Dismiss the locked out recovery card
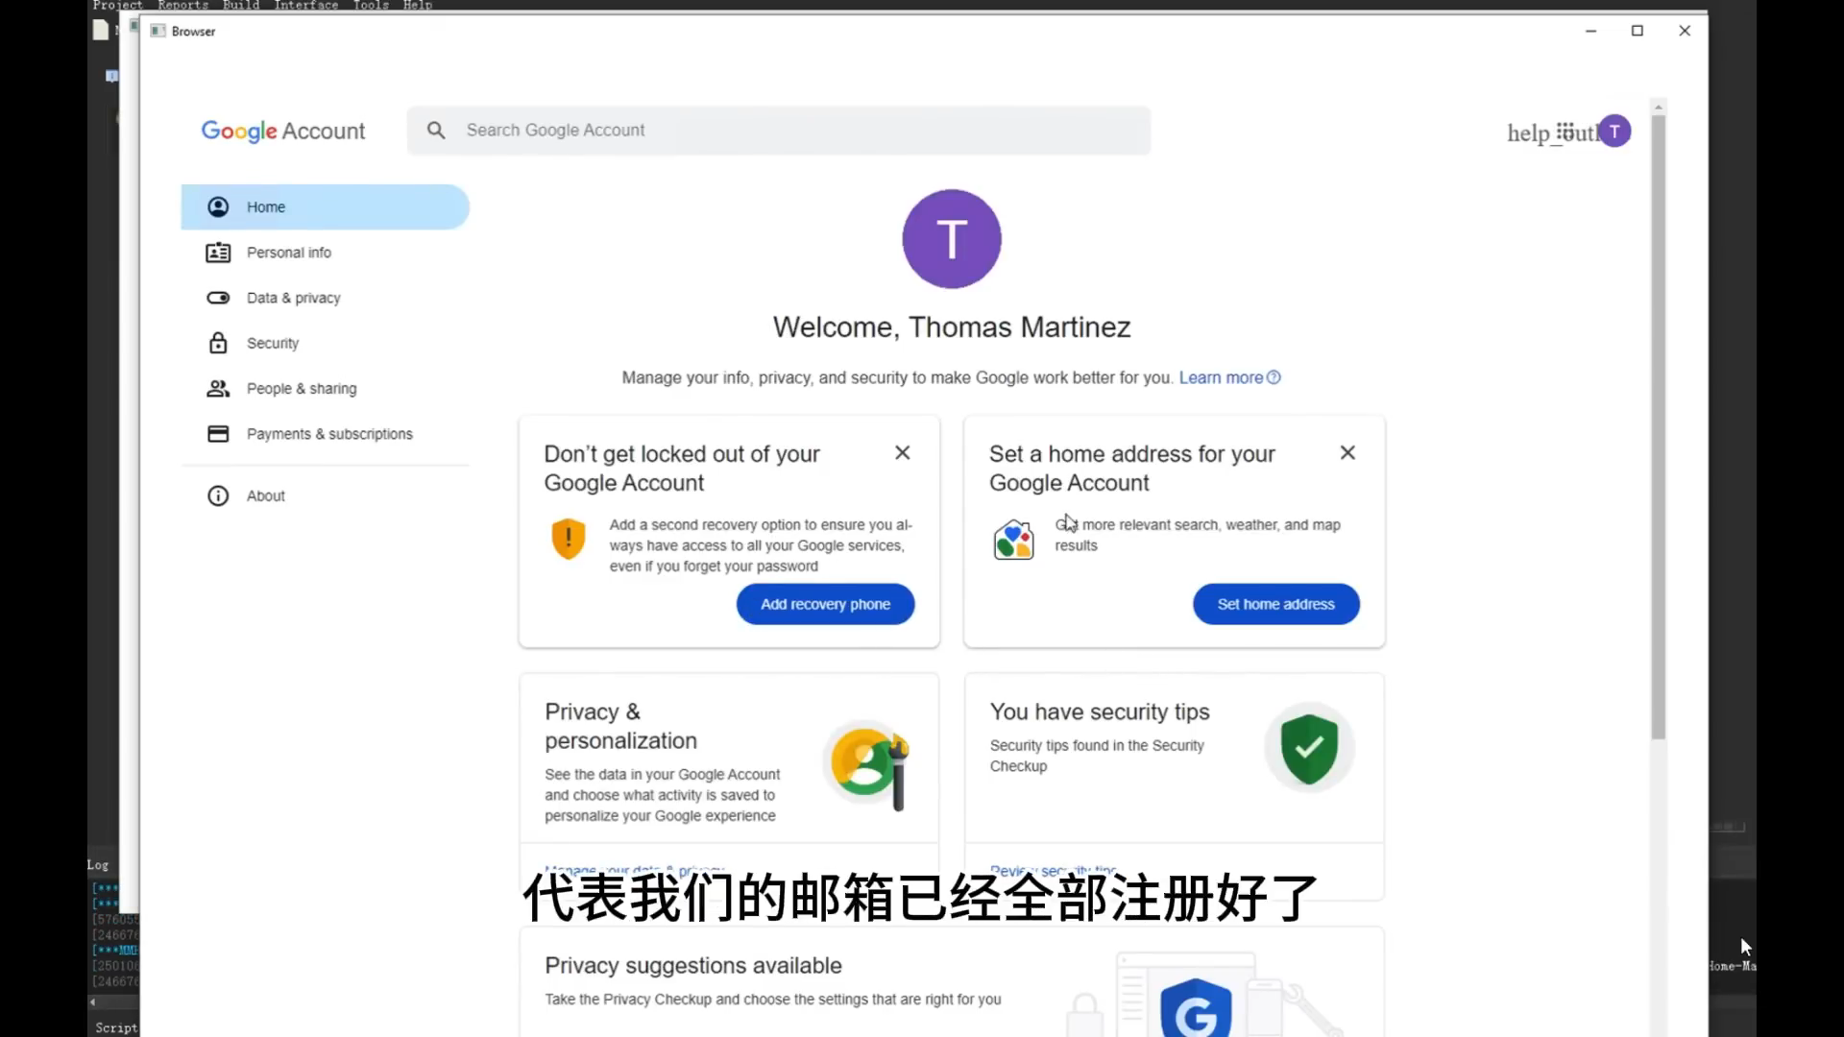Image resolution: width=1844 pixels, height=1037 pixels. tap(902, 452)
